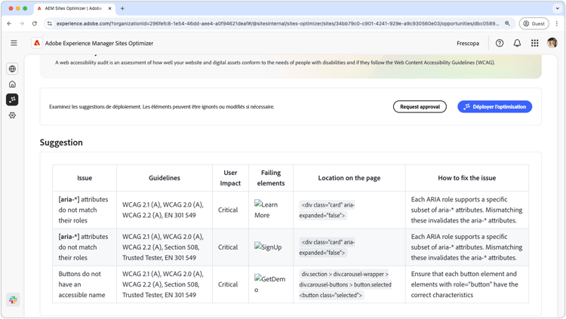Go to Home in the sidebar

12,84
